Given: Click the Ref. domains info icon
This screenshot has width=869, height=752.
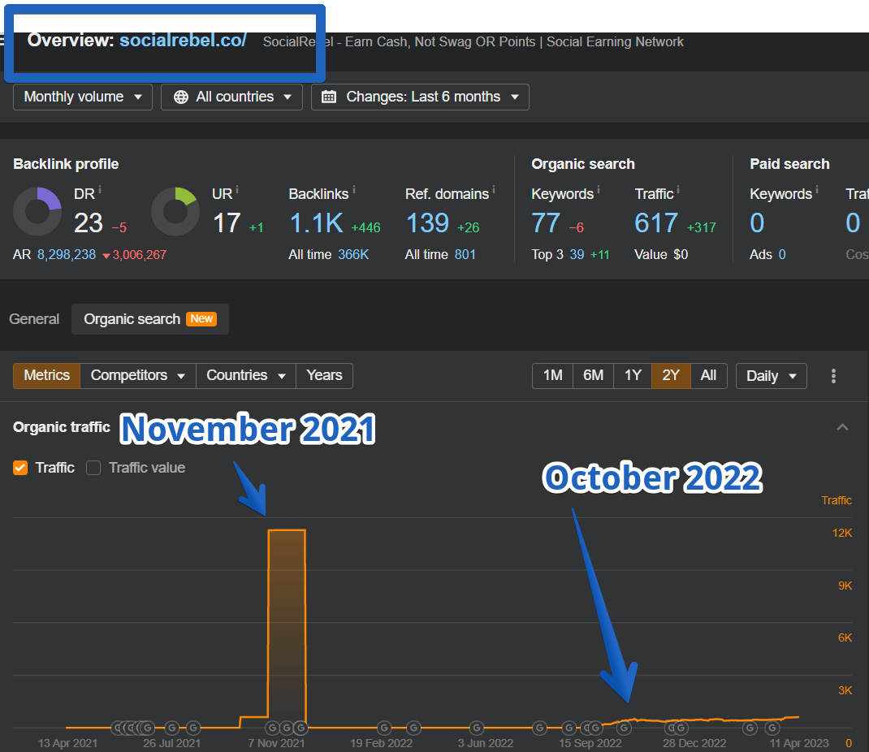Looking at the screenshot, I should point(494,190).
